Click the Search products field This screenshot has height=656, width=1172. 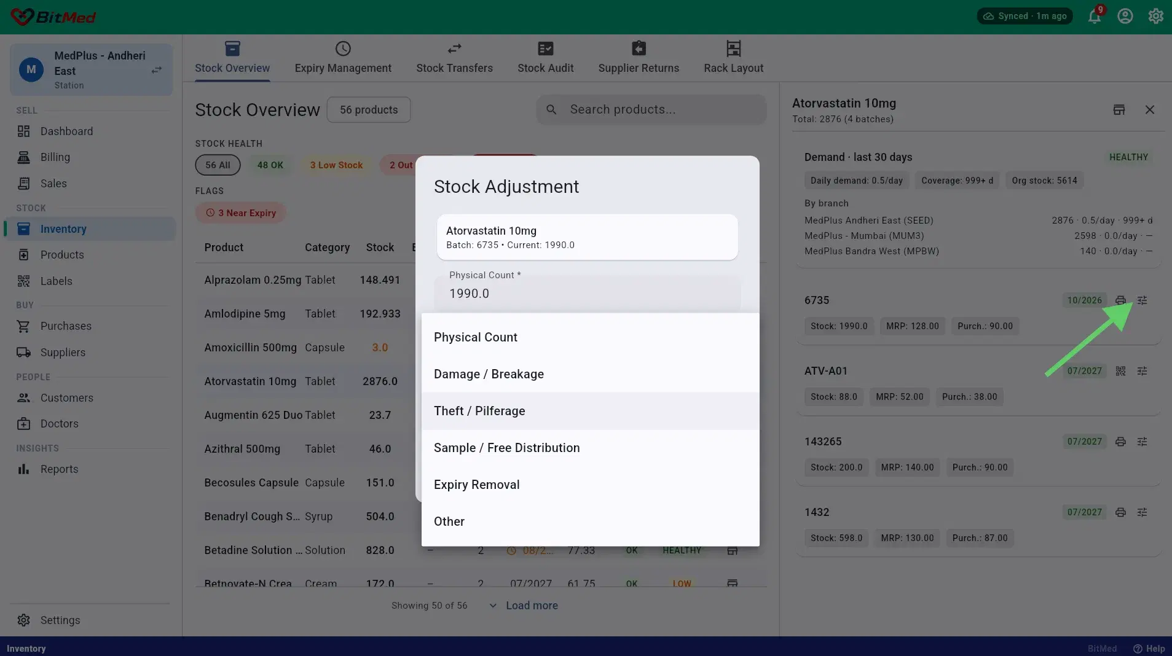tap(651, 109)
